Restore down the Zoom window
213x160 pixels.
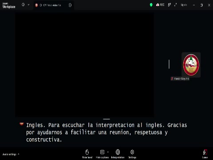coord(201,5)
